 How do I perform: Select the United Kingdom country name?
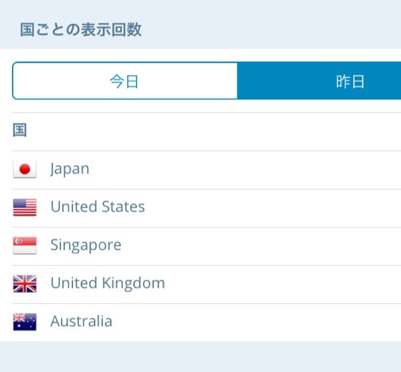click(107, 284)
